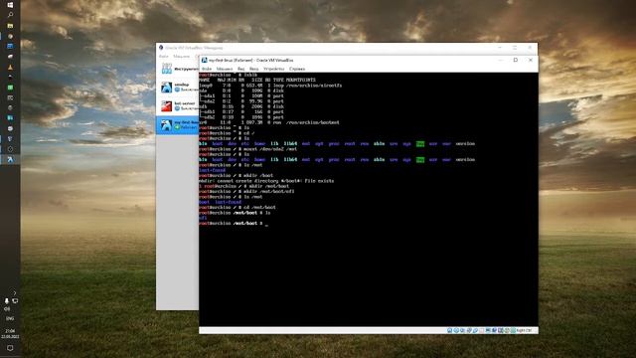This screenshot has height=358, width=636.
Task: Show hidden tray icons chevron
Action: [15, 292]
